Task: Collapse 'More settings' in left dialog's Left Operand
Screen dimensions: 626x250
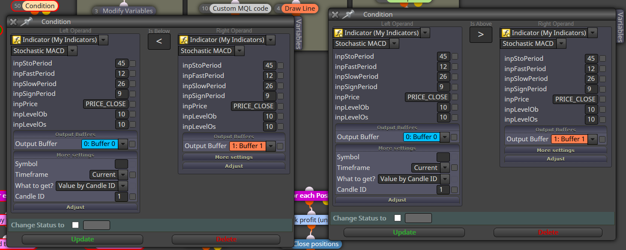Action: [x=75, y=155]
